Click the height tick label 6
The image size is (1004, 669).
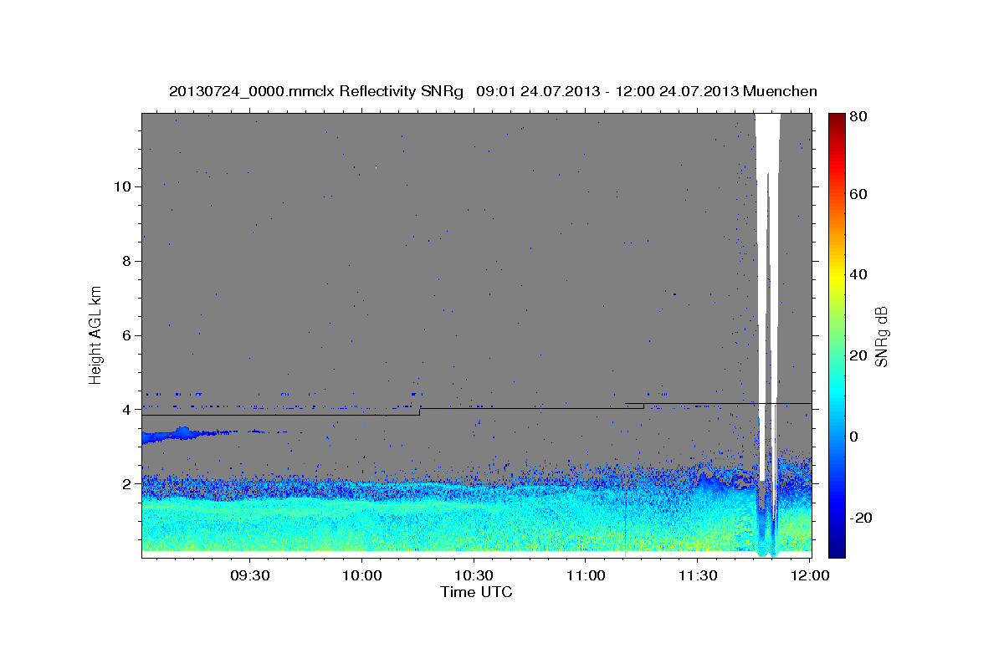(x=126, y=335)
